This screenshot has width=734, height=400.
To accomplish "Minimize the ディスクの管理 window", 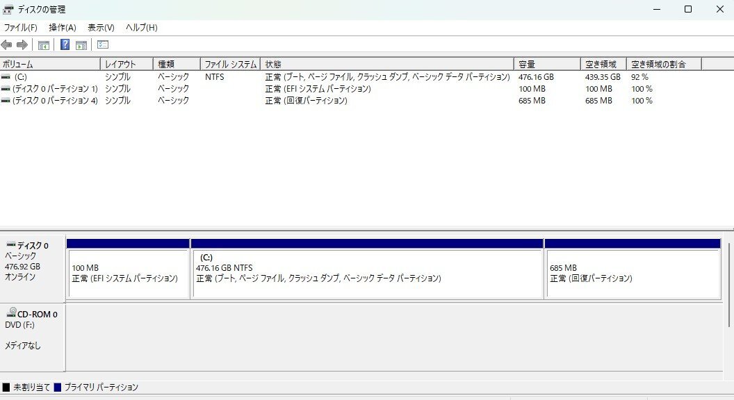I will point(657,9).
